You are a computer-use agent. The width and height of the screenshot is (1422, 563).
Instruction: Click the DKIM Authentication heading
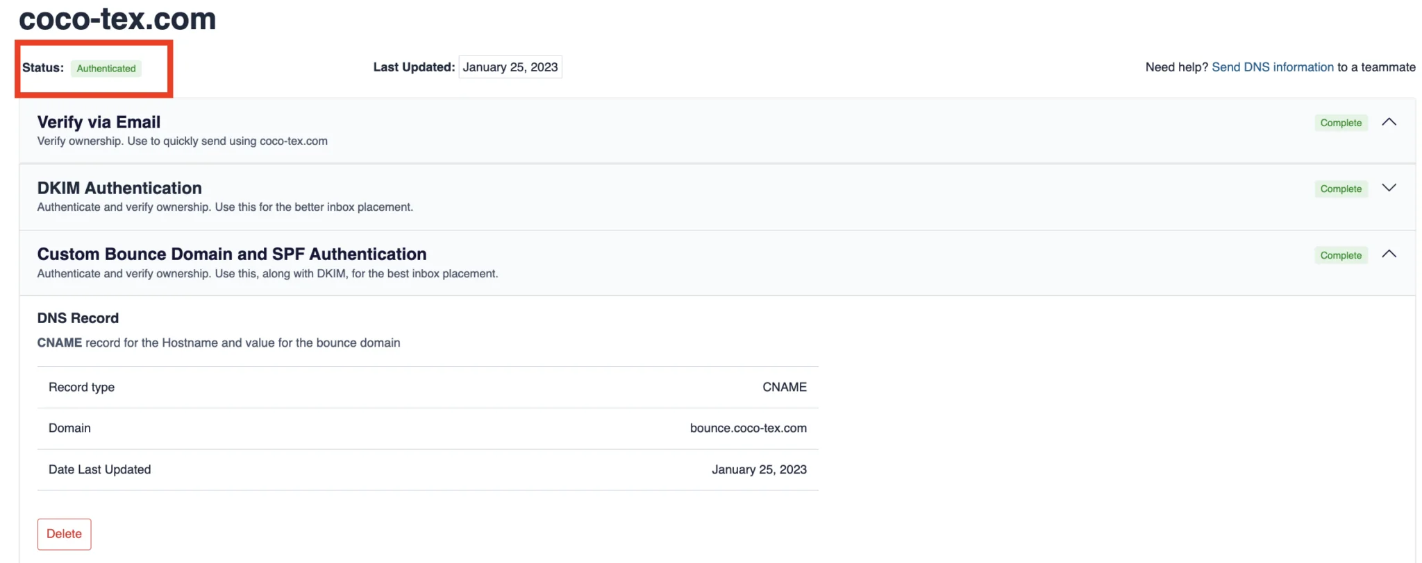click(119, 188)
